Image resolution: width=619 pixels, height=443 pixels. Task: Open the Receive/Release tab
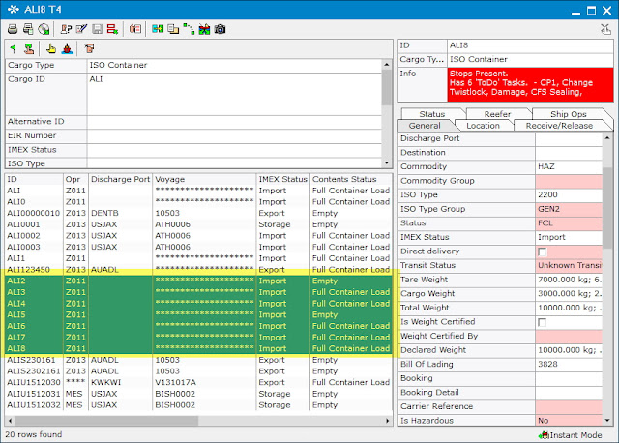[x=559, y=126]
